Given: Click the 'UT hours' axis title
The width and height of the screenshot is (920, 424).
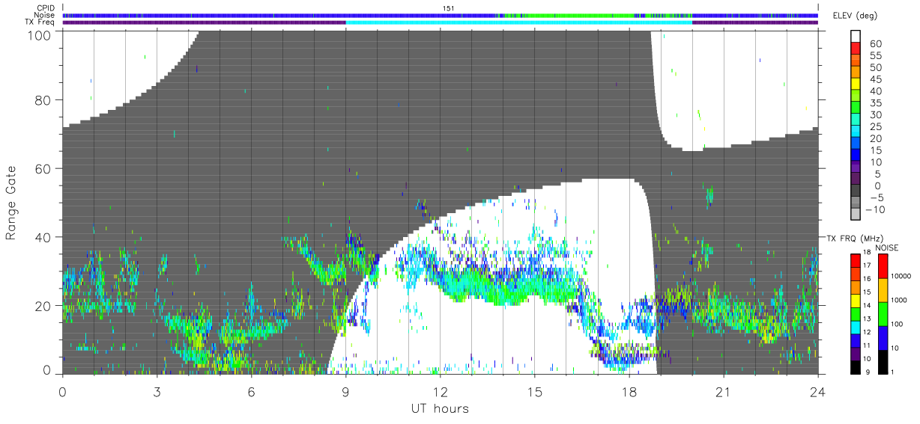Looking at the screenshot, I should point(440,409).
